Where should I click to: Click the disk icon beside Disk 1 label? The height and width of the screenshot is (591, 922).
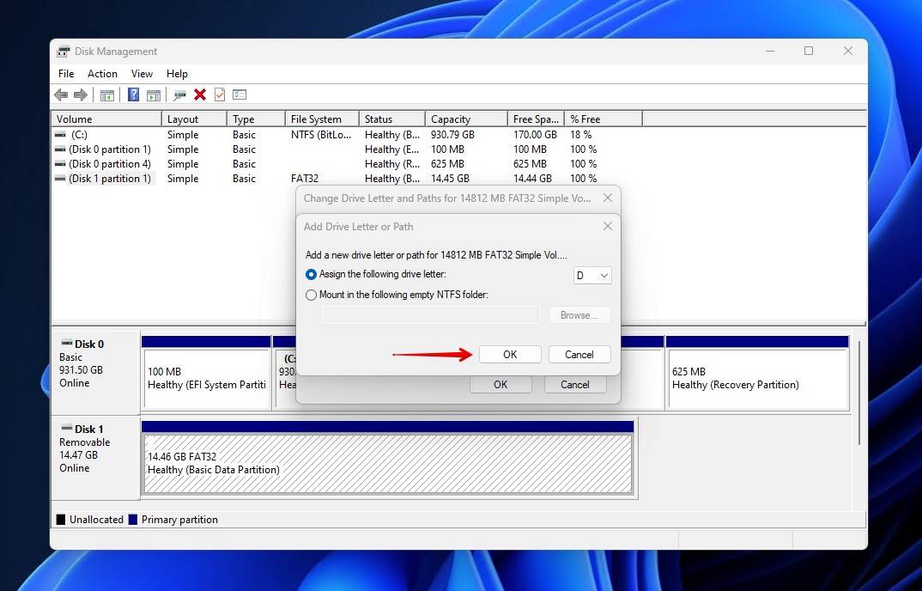coord(66,428)
